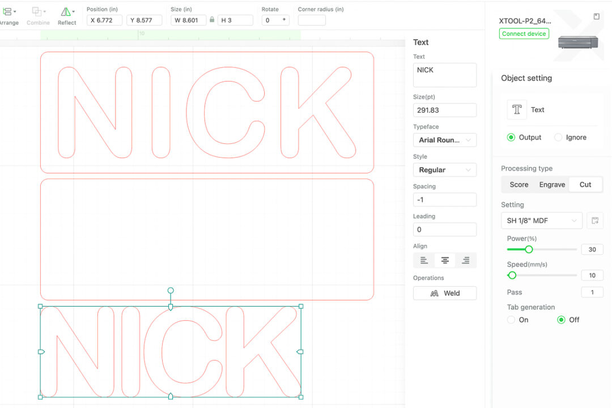
Task: Click the aspect ratio lock icon
Action: [x=212, y=20]
